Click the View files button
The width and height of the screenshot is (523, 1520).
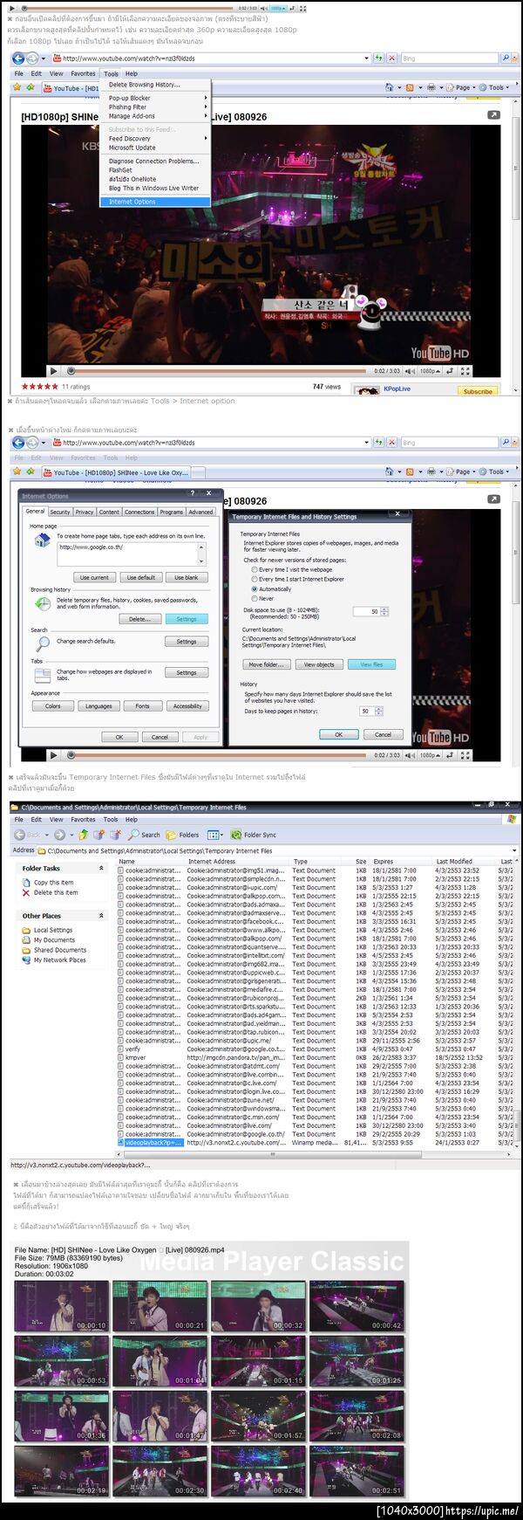click(371, 664)
